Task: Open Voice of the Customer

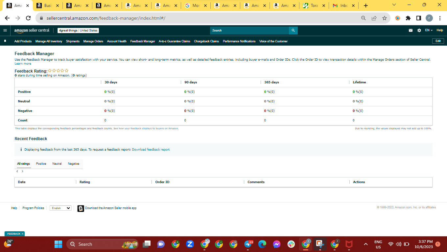Action: (x=273, y=41)
